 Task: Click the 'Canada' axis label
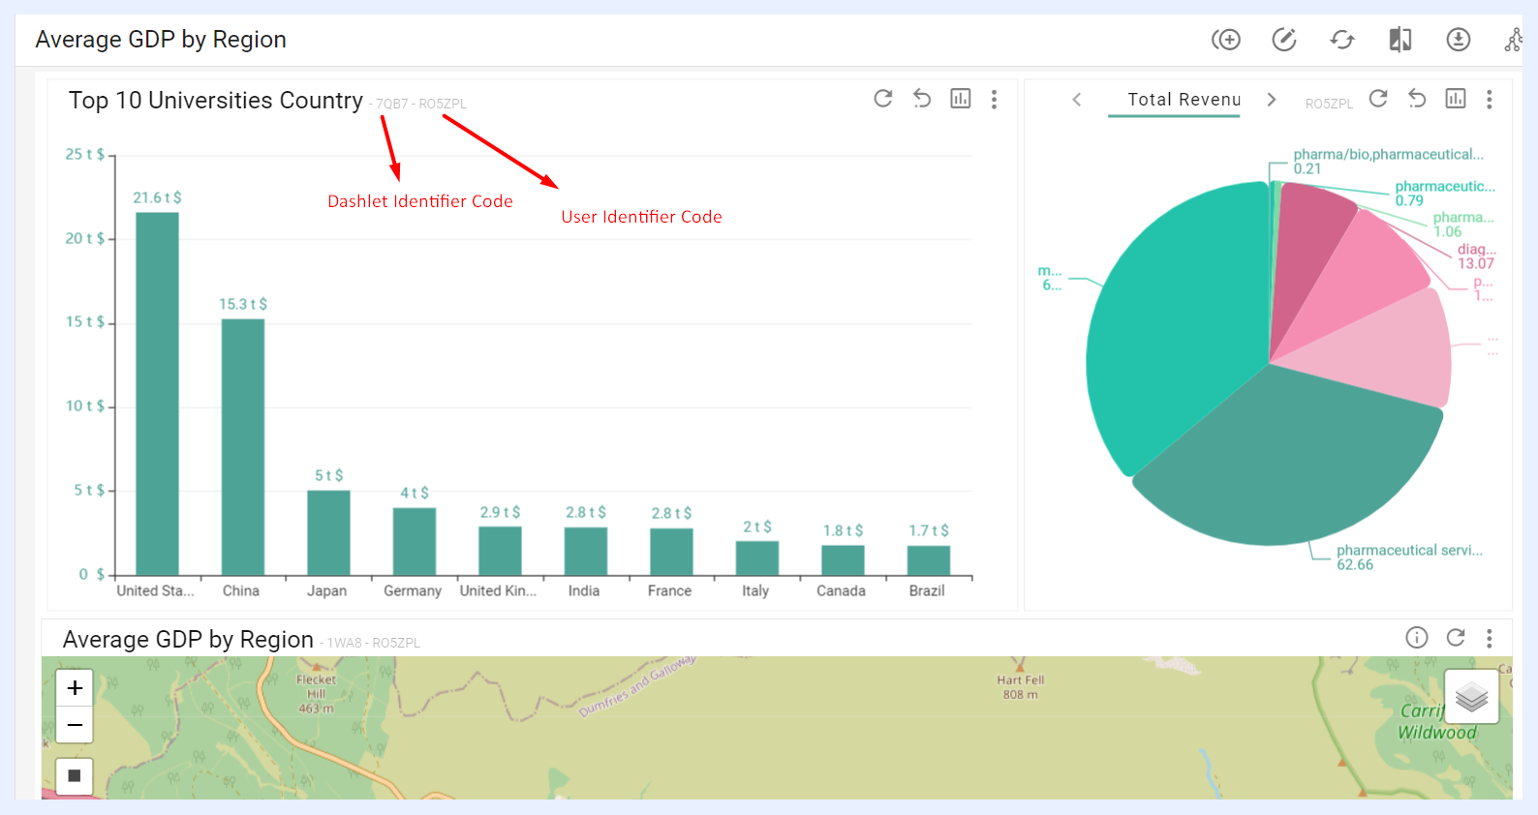(x=841, y=590)
